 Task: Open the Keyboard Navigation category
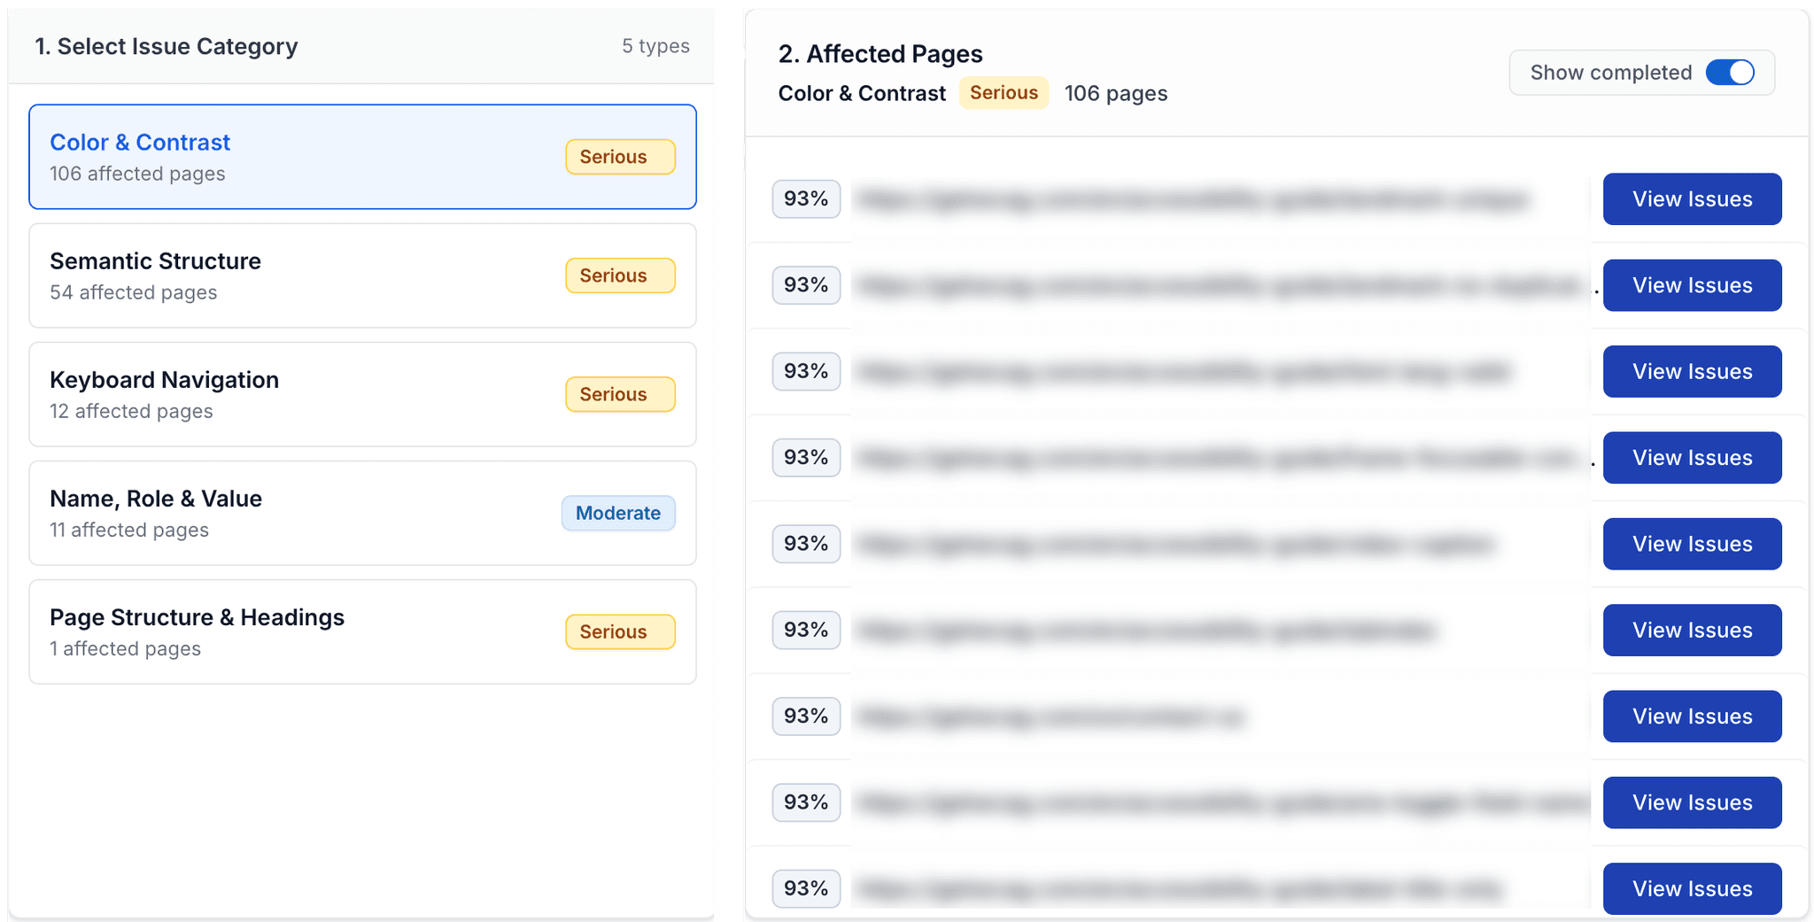tap(361, 394)
